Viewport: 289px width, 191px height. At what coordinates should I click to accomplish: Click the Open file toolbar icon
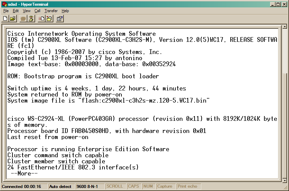pos(13,19)
